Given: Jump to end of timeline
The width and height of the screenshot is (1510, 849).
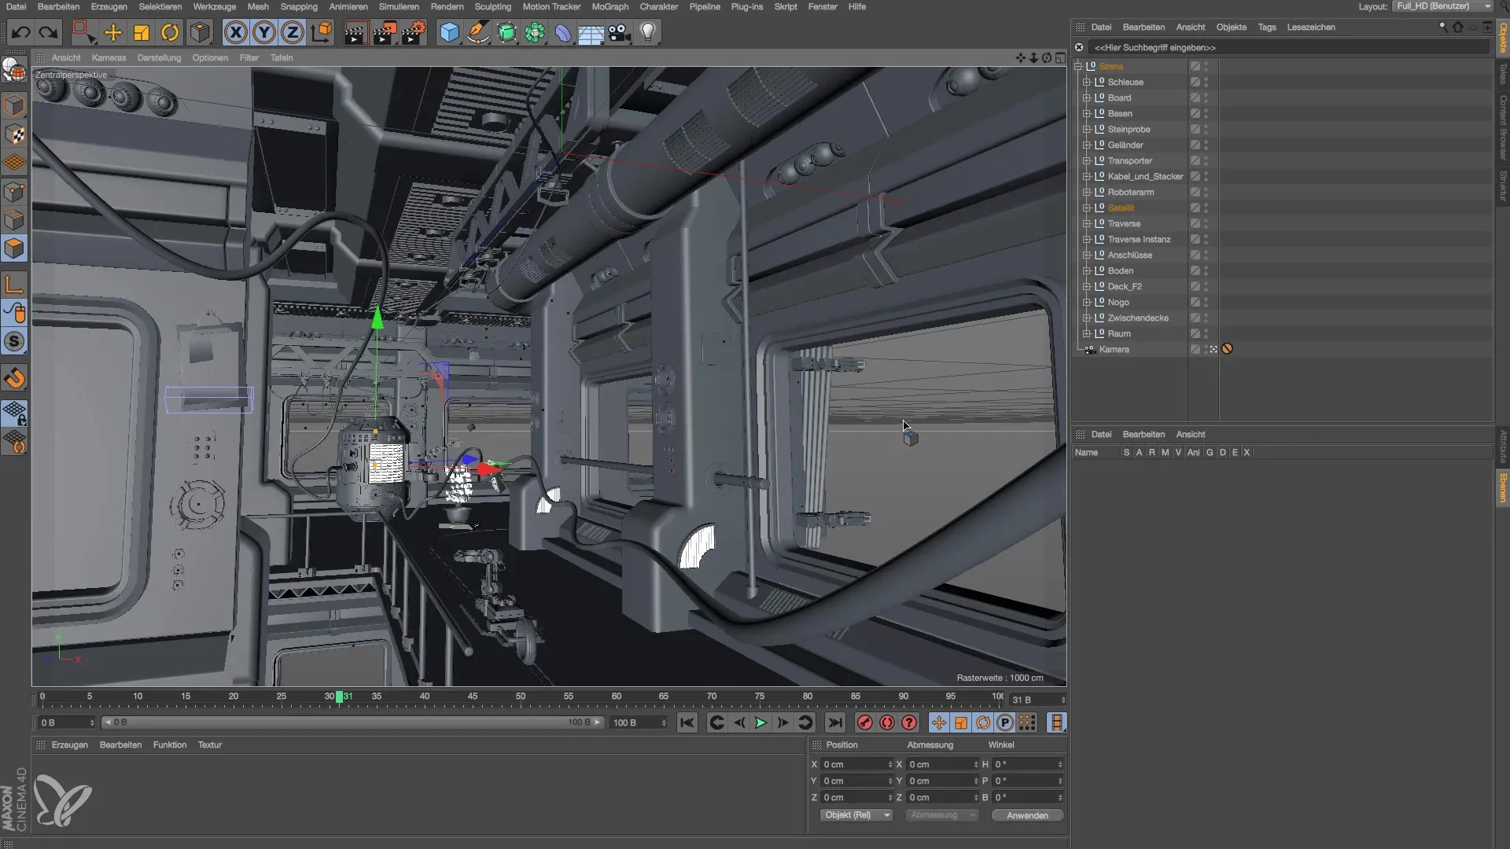Looking at the screenshot, I should pyautogui.click(x=835, y=723).
